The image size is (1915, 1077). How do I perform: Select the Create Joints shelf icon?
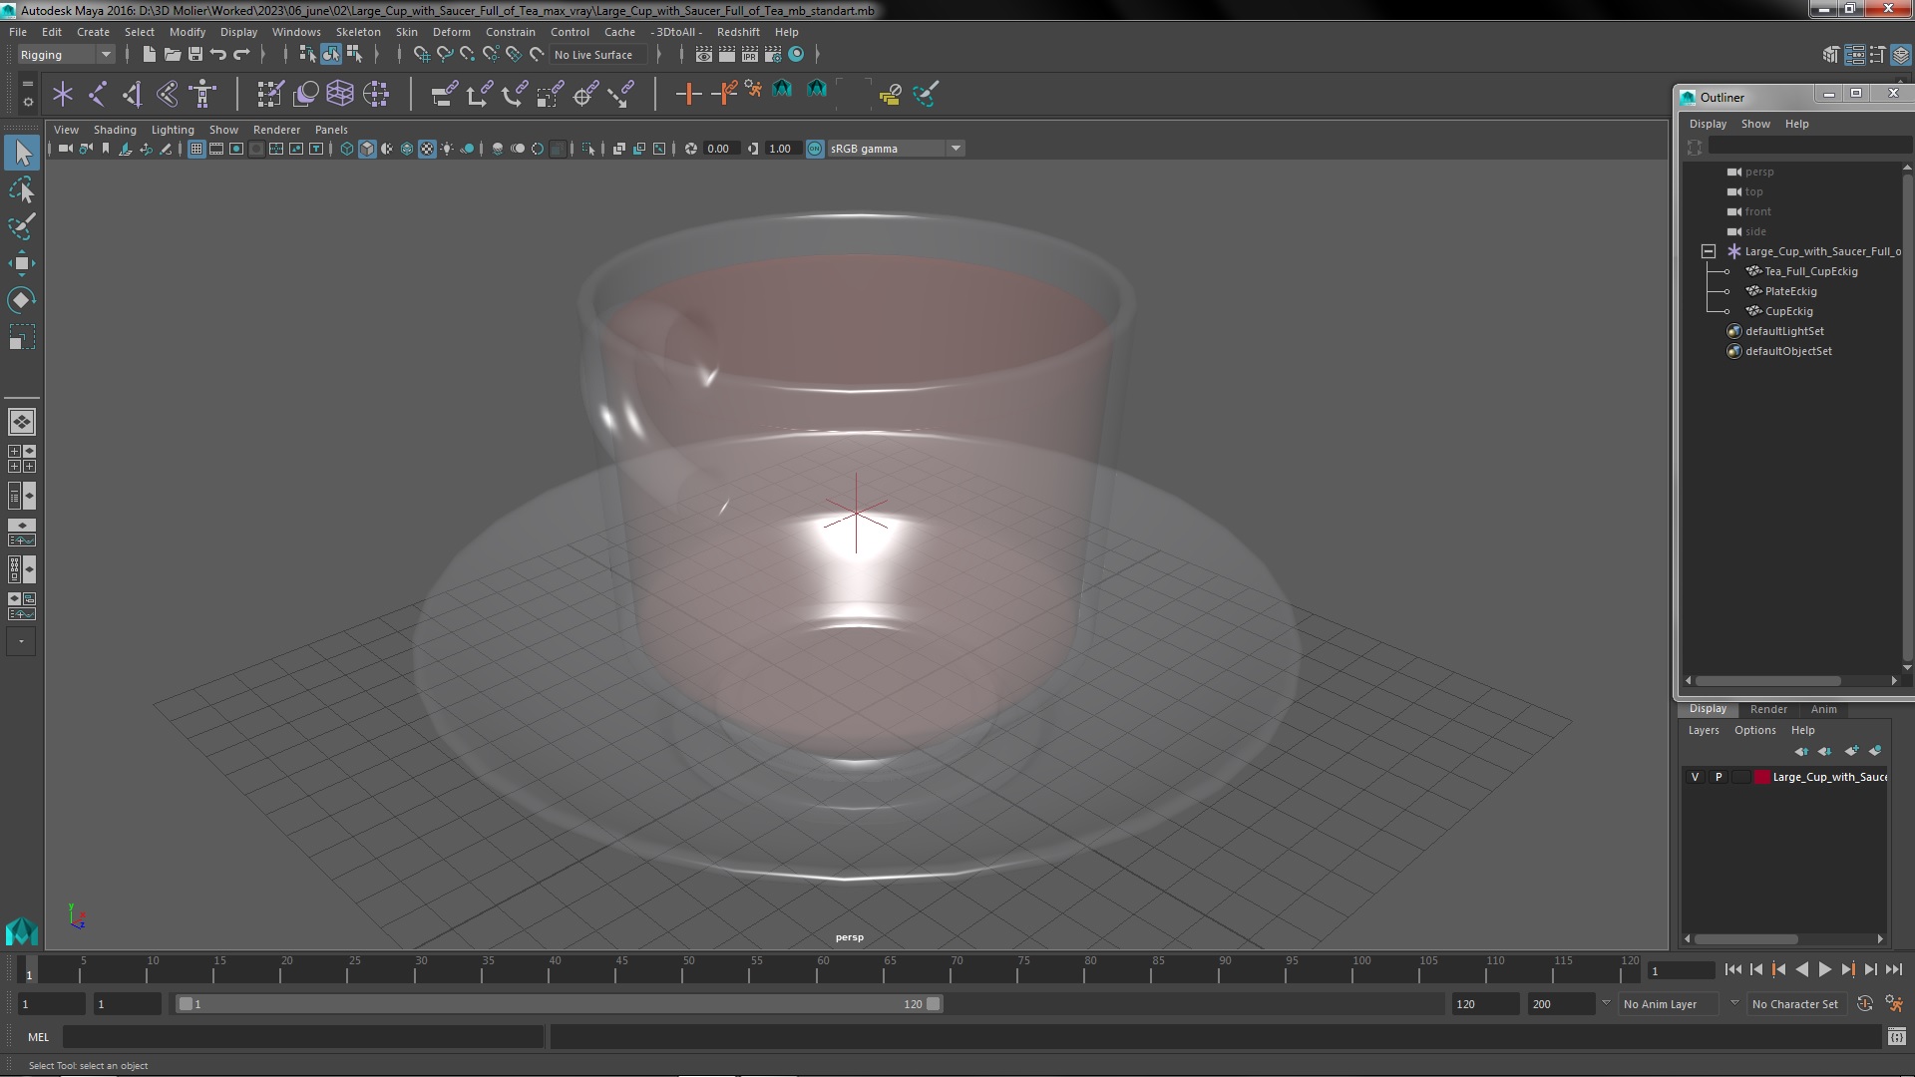[98, 94]
